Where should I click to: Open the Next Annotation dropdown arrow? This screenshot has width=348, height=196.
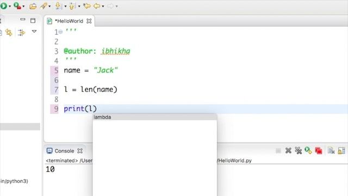click(x=65, y=6)
